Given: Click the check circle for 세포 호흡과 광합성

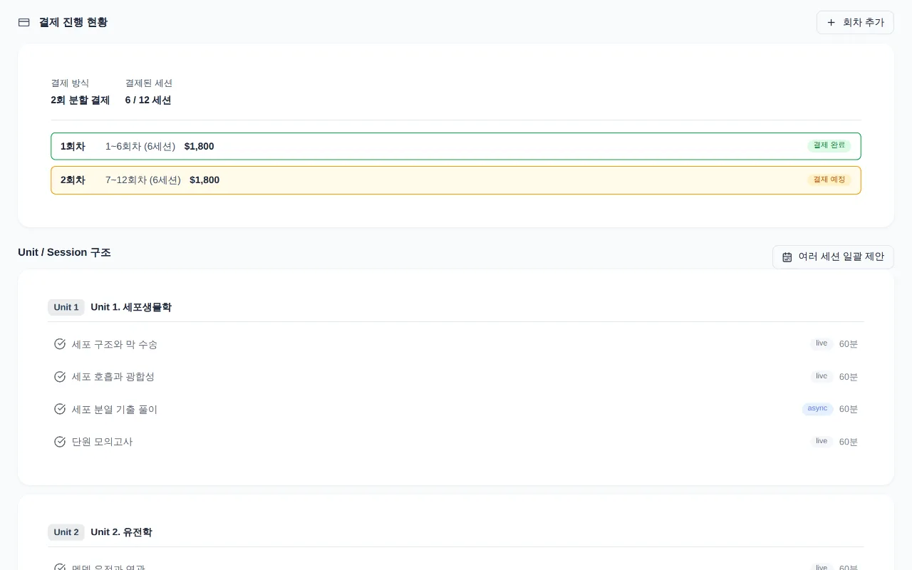Looking at the screenshot, I should [x=60, y=376].
